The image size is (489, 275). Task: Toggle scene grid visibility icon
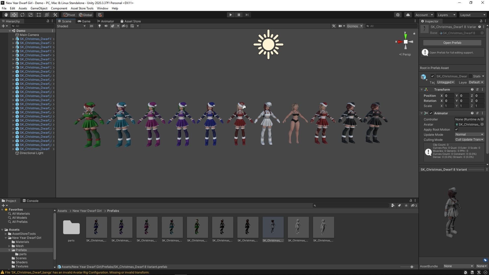point(132,26)
